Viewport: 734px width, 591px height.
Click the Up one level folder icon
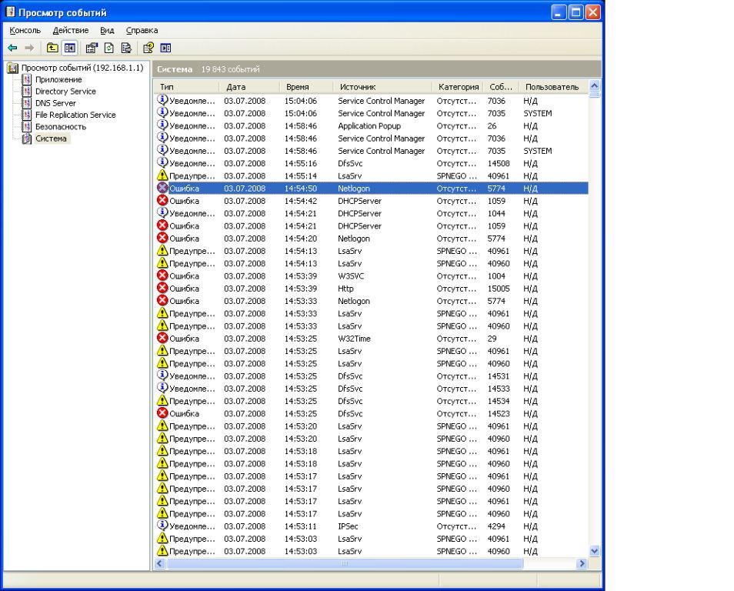tap(52, 48)
